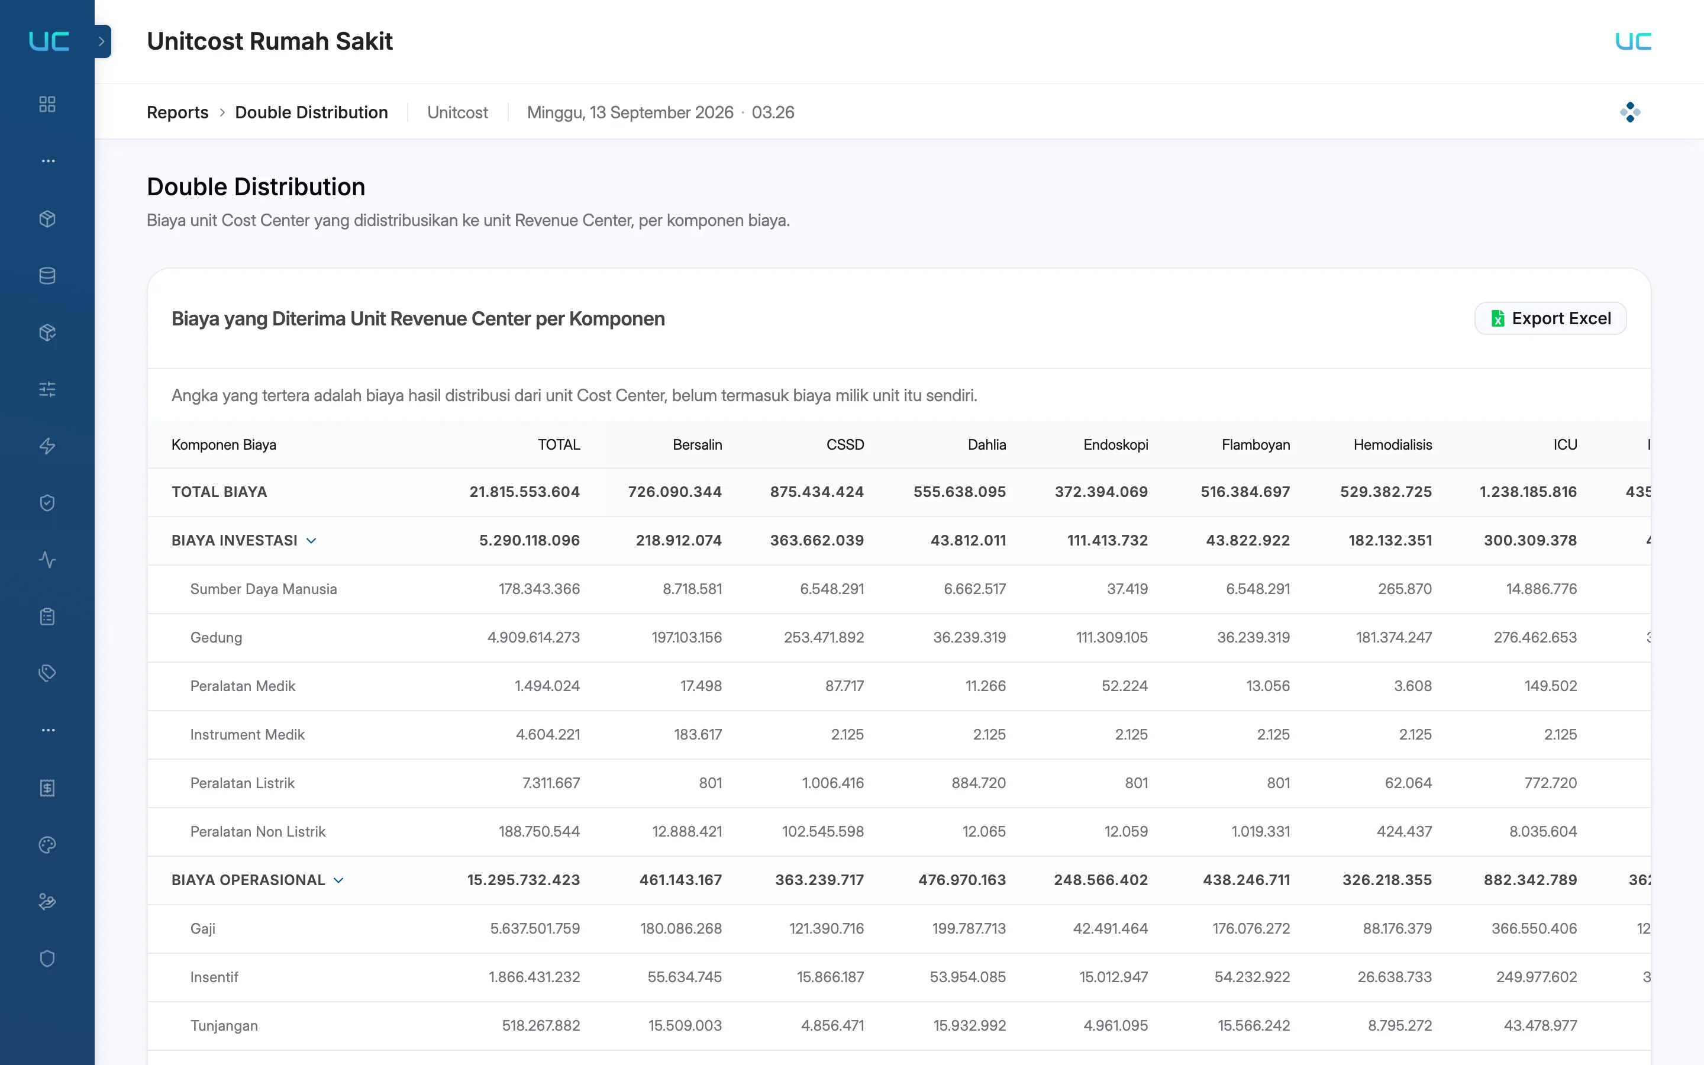The height and width of the screenshot is (1065, 1704).
Task: Click the Double Distribution breadcrumb item
Action: pyautogui.click(x=311, y=112)
